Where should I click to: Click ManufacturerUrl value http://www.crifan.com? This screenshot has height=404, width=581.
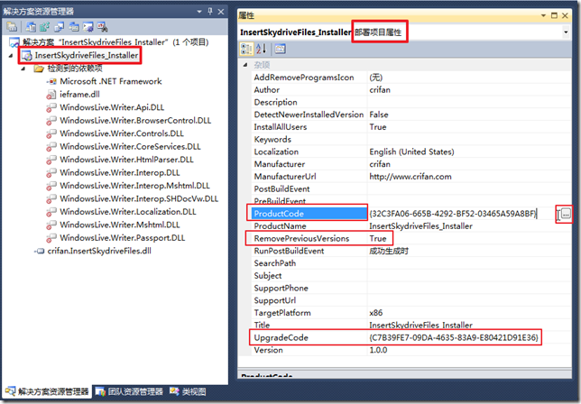tap(410, 177)
